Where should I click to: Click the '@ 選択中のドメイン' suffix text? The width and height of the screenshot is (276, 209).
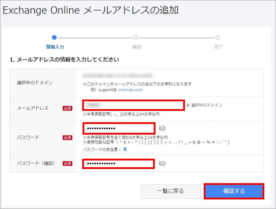[204, 105]
